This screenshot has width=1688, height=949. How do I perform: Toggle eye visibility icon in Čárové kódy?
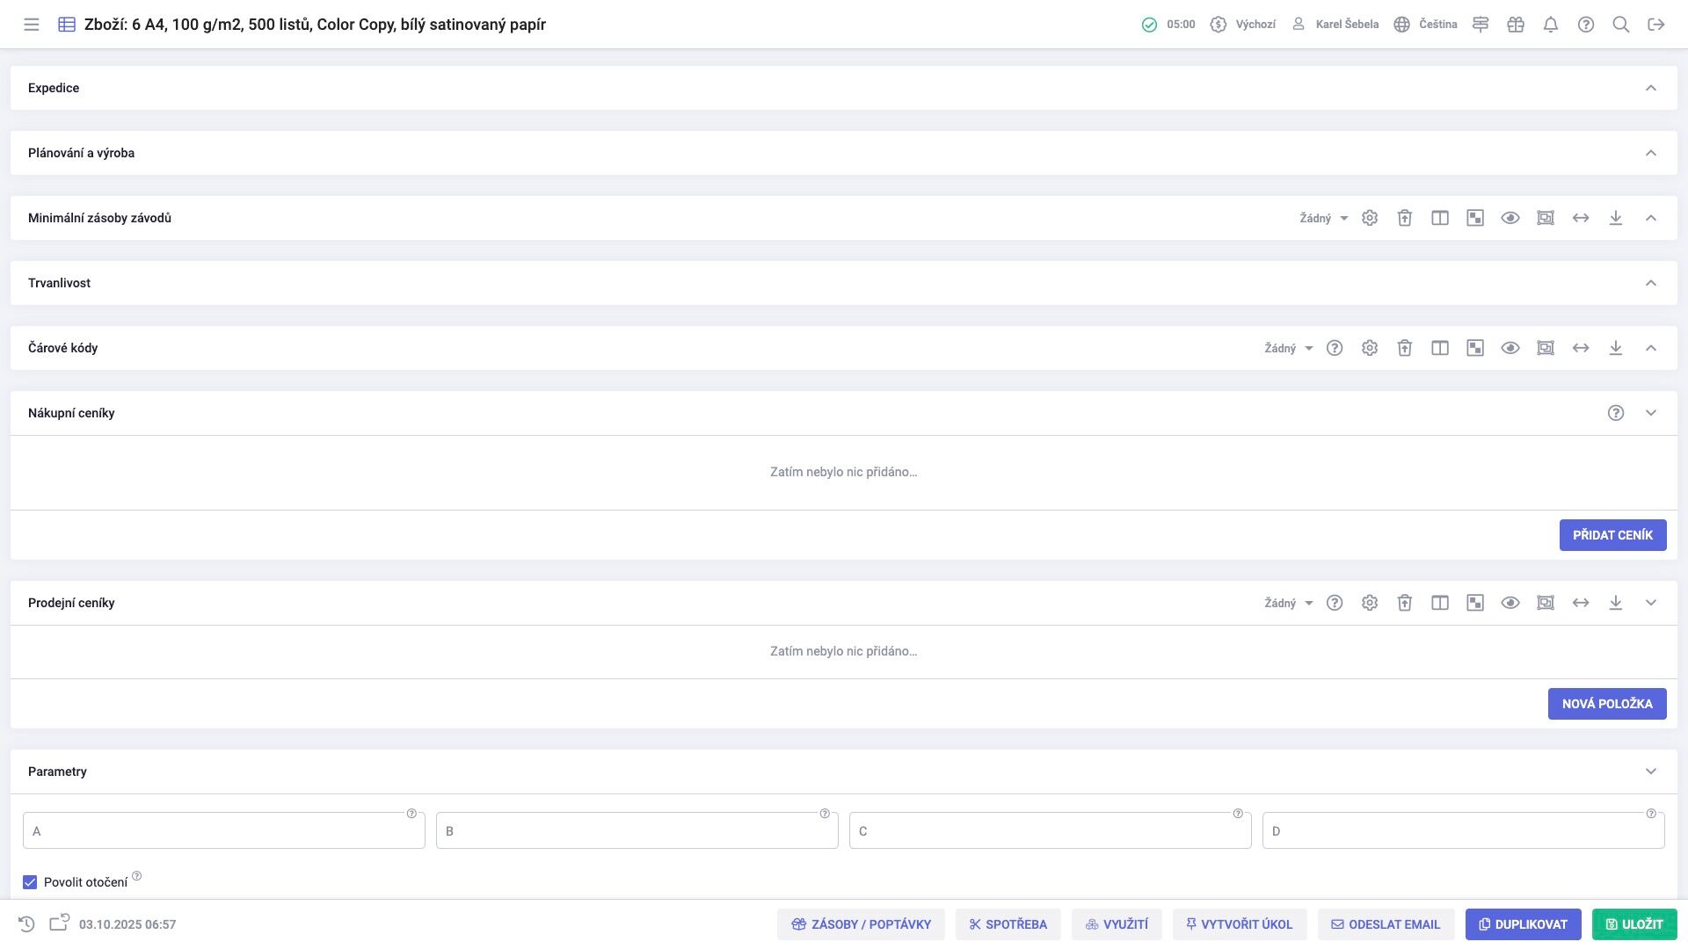pos(1510,348)
